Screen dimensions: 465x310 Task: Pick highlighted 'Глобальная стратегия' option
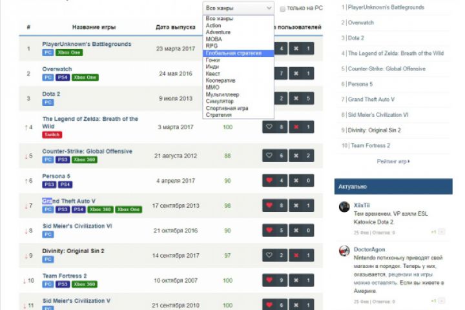(238, 53)
